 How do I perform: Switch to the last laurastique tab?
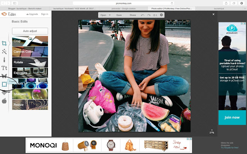(219, 8)
